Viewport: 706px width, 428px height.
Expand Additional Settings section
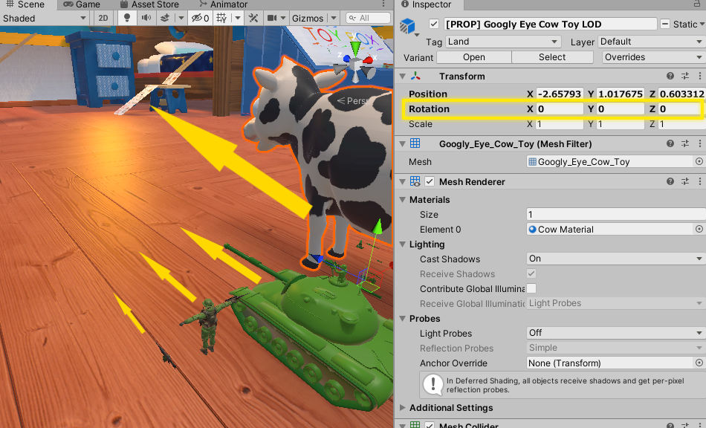(403, 408)
